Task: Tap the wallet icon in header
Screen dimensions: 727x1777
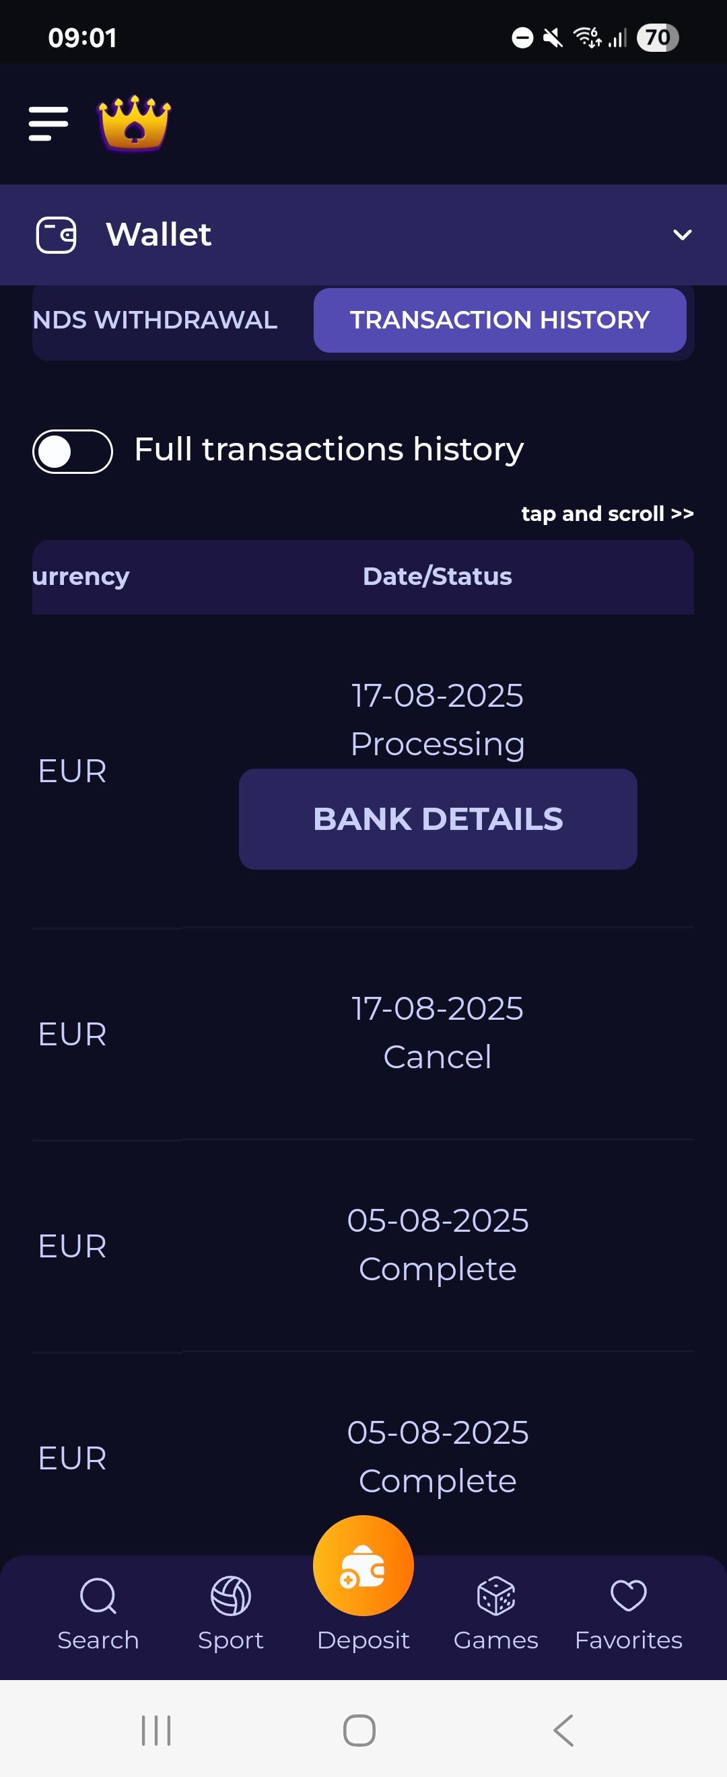Action: point(56,235)
